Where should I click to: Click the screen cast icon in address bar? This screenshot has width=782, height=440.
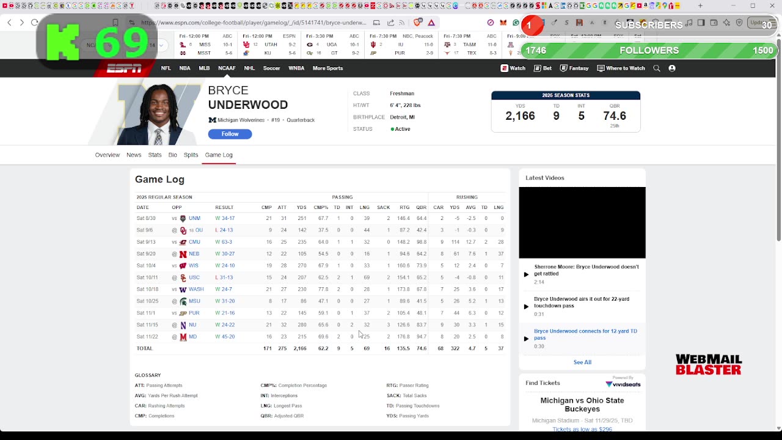pyautogui.click(x=376, y=23)
